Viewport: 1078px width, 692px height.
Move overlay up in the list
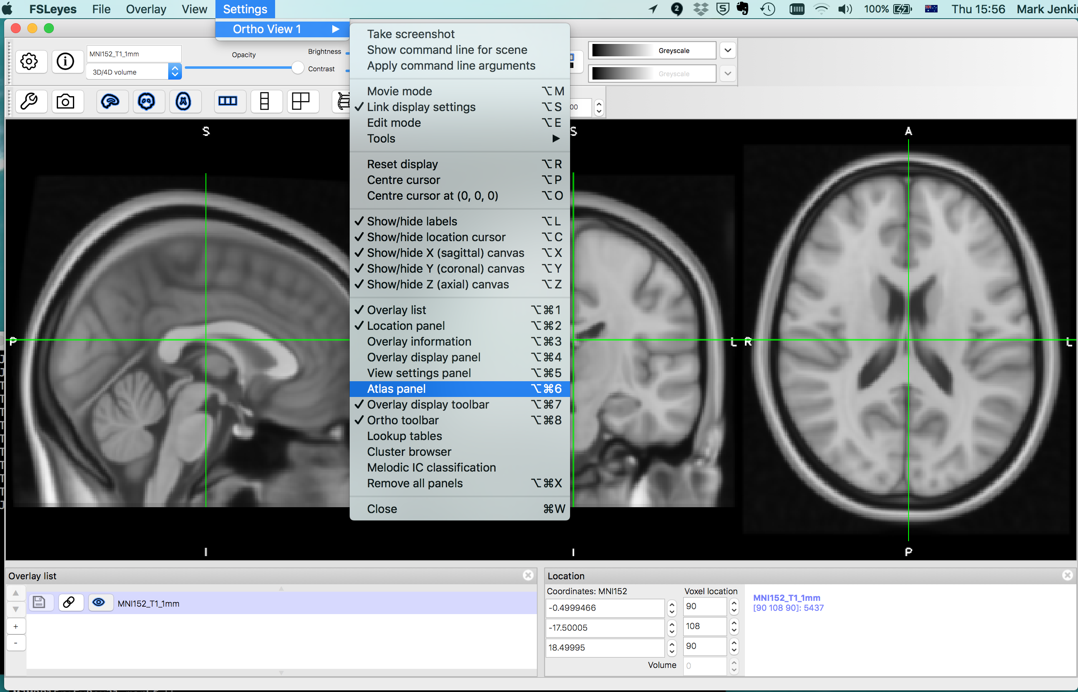tap(16, 594)
